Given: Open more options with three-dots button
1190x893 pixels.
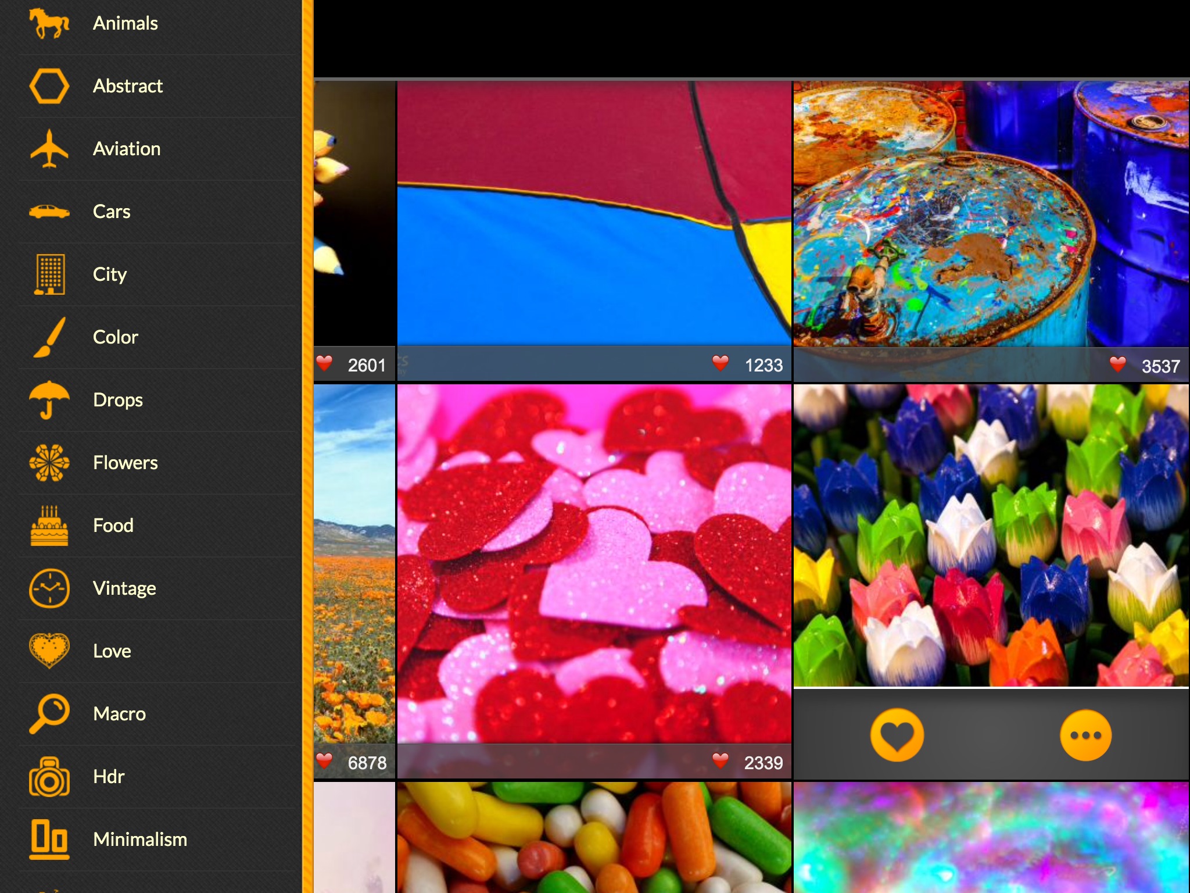Looking at the screenshot, I should (1085, 735).
